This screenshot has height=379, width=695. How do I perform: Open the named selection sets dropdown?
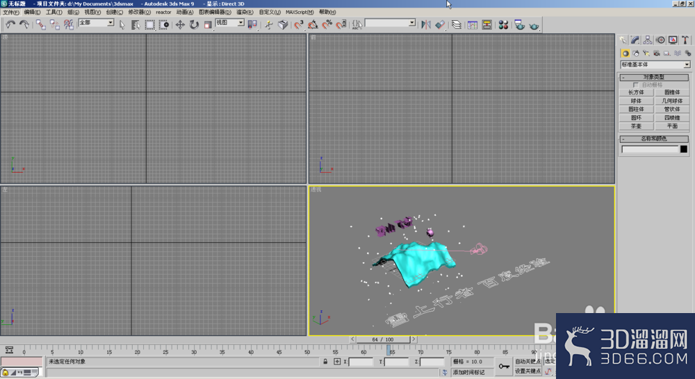[390, 23]
